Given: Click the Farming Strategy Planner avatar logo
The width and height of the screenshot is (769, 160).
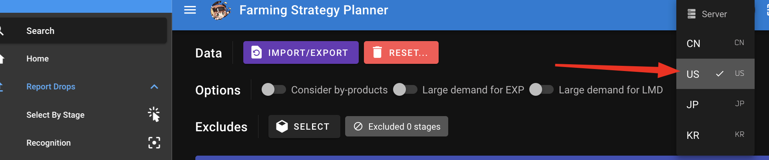Looking at the screenshot, I should [221, 10].
